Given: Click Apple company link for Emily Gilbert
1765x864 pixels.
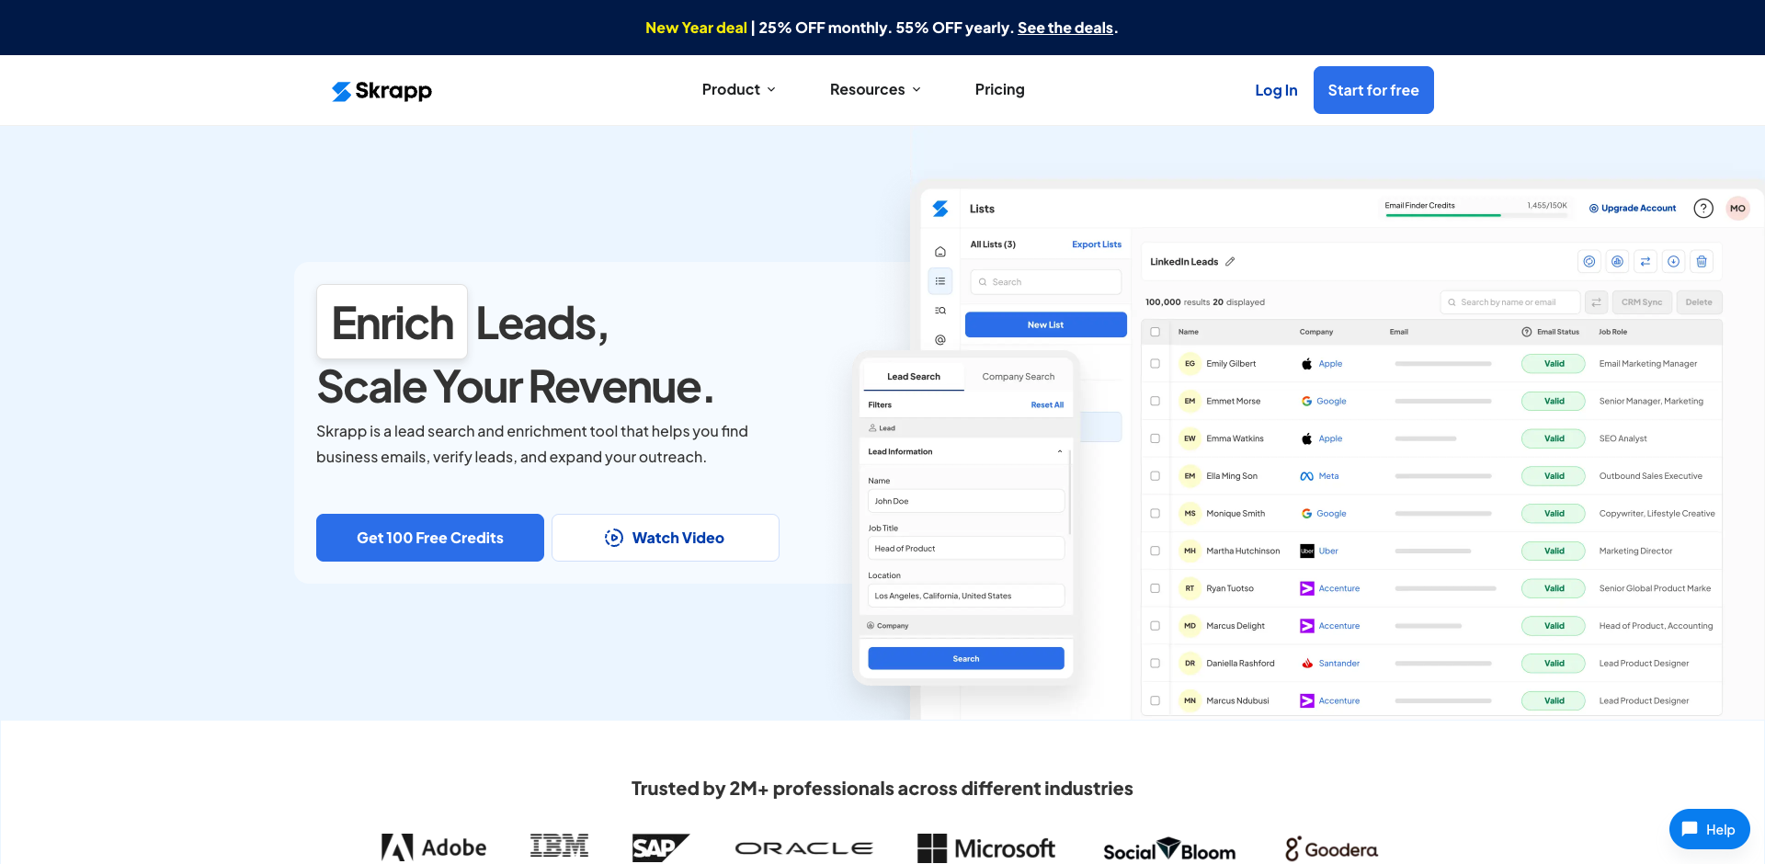Looking at the screenshot, I should [x=1330, y=364].
